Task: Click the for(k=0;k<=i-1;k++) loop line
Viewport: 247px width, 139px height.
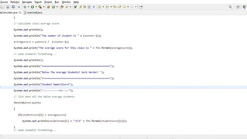Action: point(27,103)
